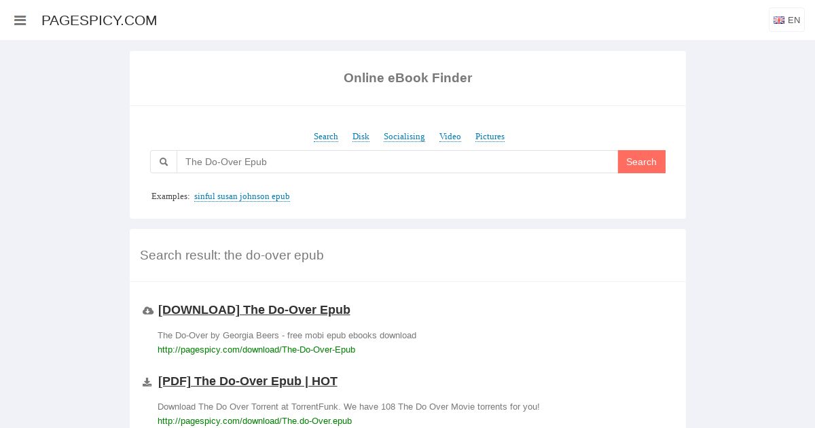Select the Socialising tab link
Screen dimensions: 815x428
coord(404,137)
